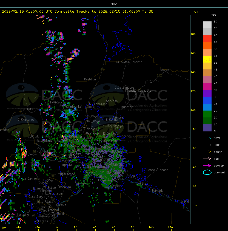Click the 'Villavicencio' map label
The image size is (228, 231).
tap(55, 102)
